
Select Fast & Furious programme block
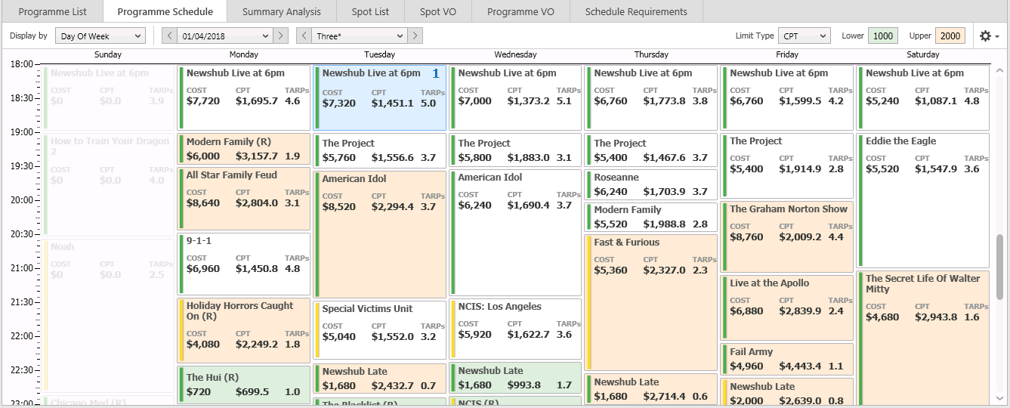[x=651, y=302]
